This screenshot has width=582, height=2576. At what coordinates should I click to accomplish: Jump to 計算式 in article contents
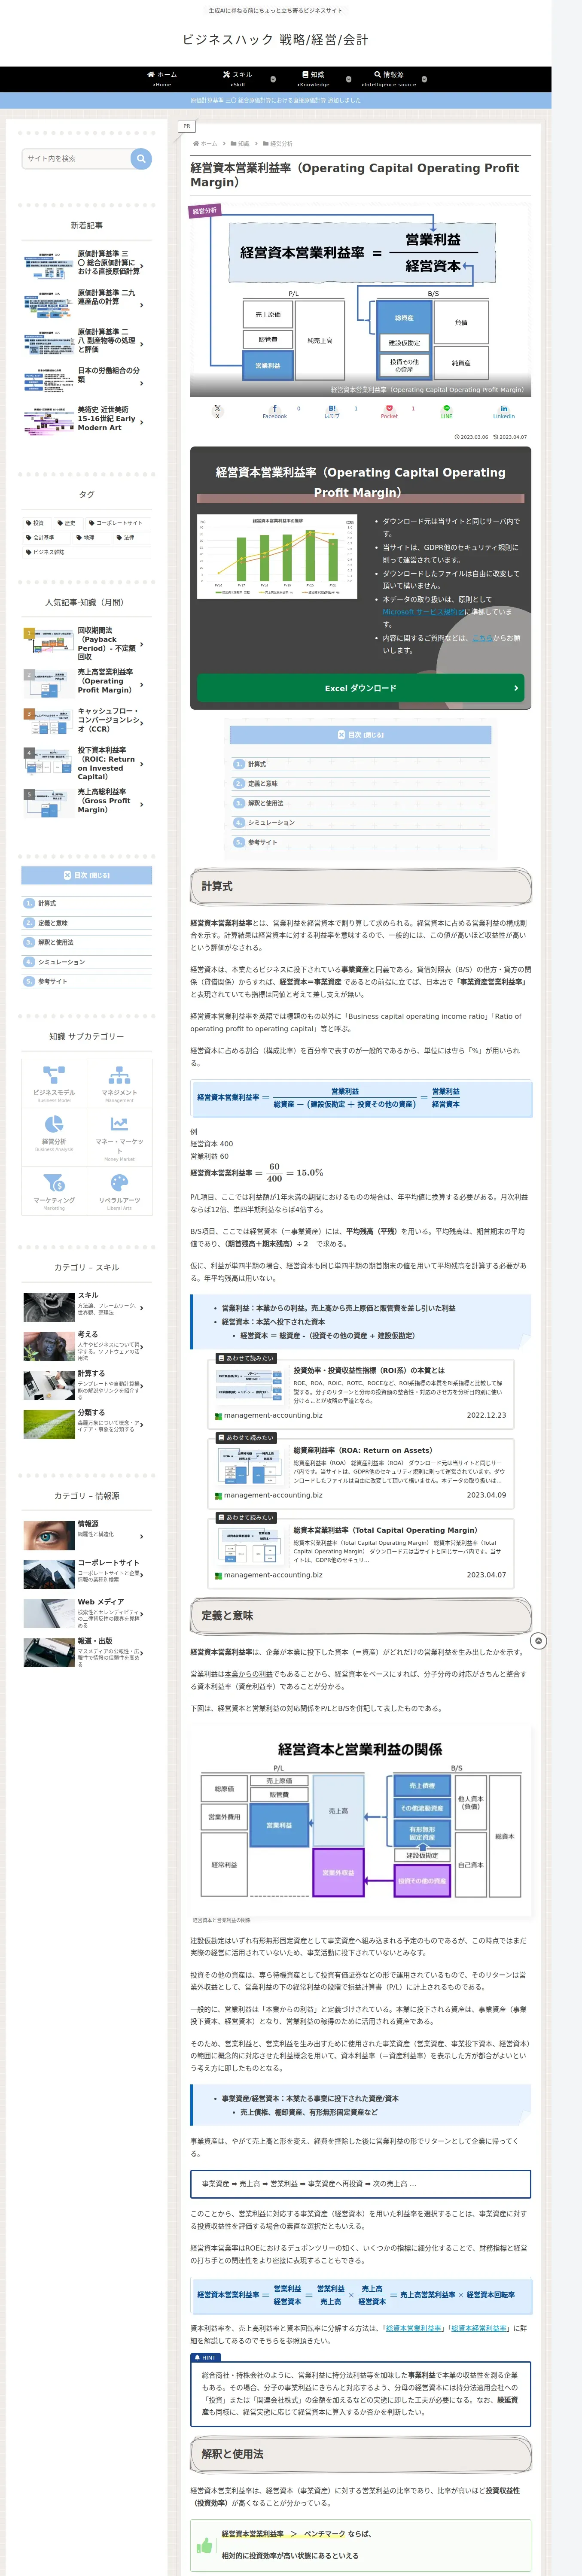(257, 764)
